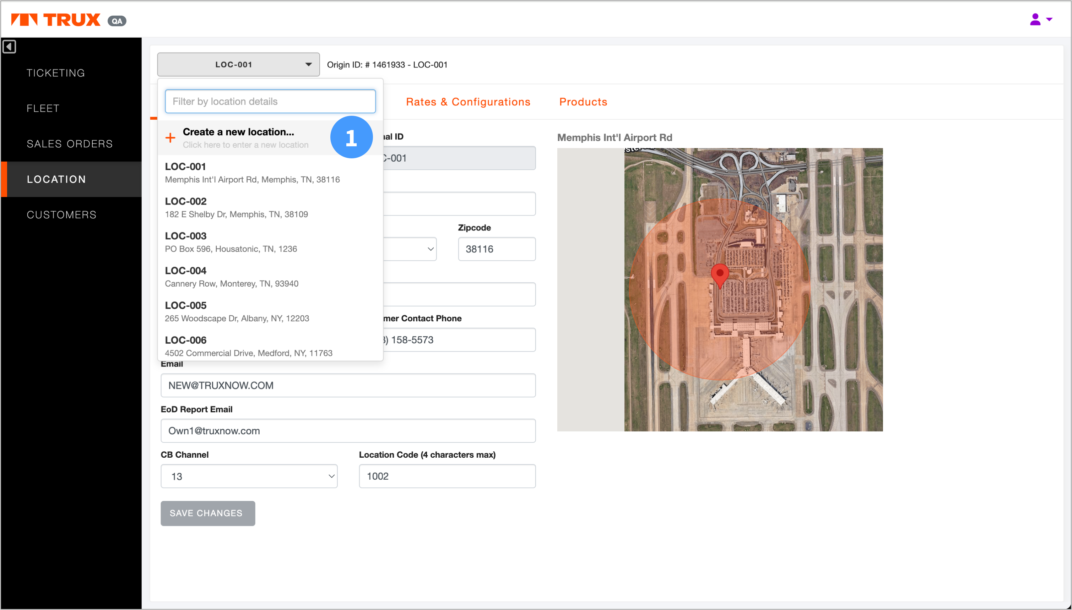This screenshot has width=1072, height=610.
Task: Collapse the sidebar with the arrow icon
Action: coord(9,47)
